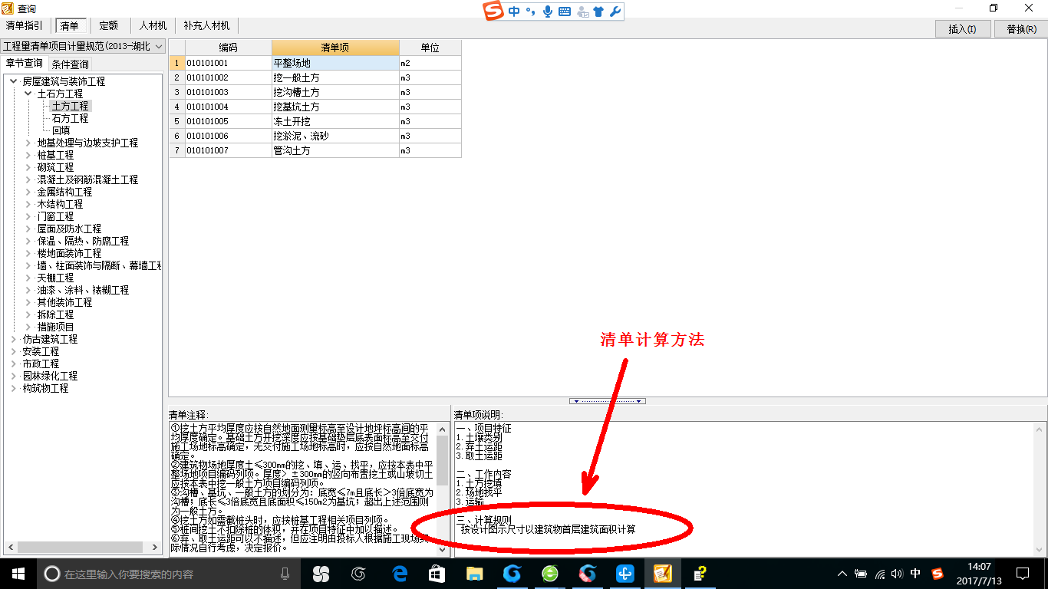1048x589 pixels.
Task: Open the Microsoft Store on taskbar
Action: point(437,573)
